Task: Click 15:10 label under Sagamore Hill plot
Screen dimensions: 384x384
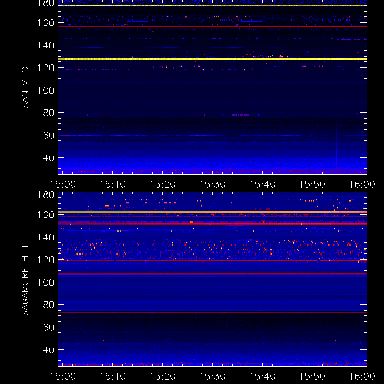Action: 113,376
